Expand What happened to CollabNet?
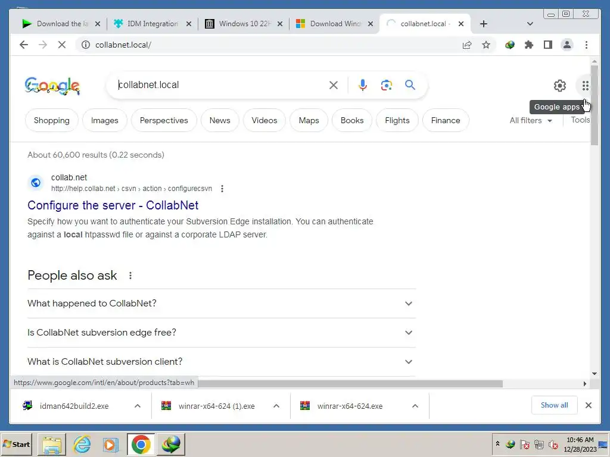The height and width of the screenshot is (457, 610). click(222, 303)
